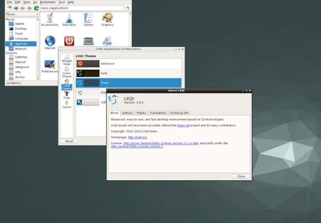
Task: Click the LXQt hummingbird logo in About
Action: click(x=113, y=100)
